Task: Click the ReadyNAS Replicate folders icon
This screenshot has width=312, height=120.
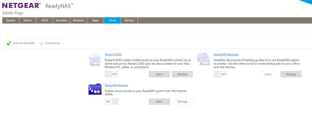Action: [204, 59]
